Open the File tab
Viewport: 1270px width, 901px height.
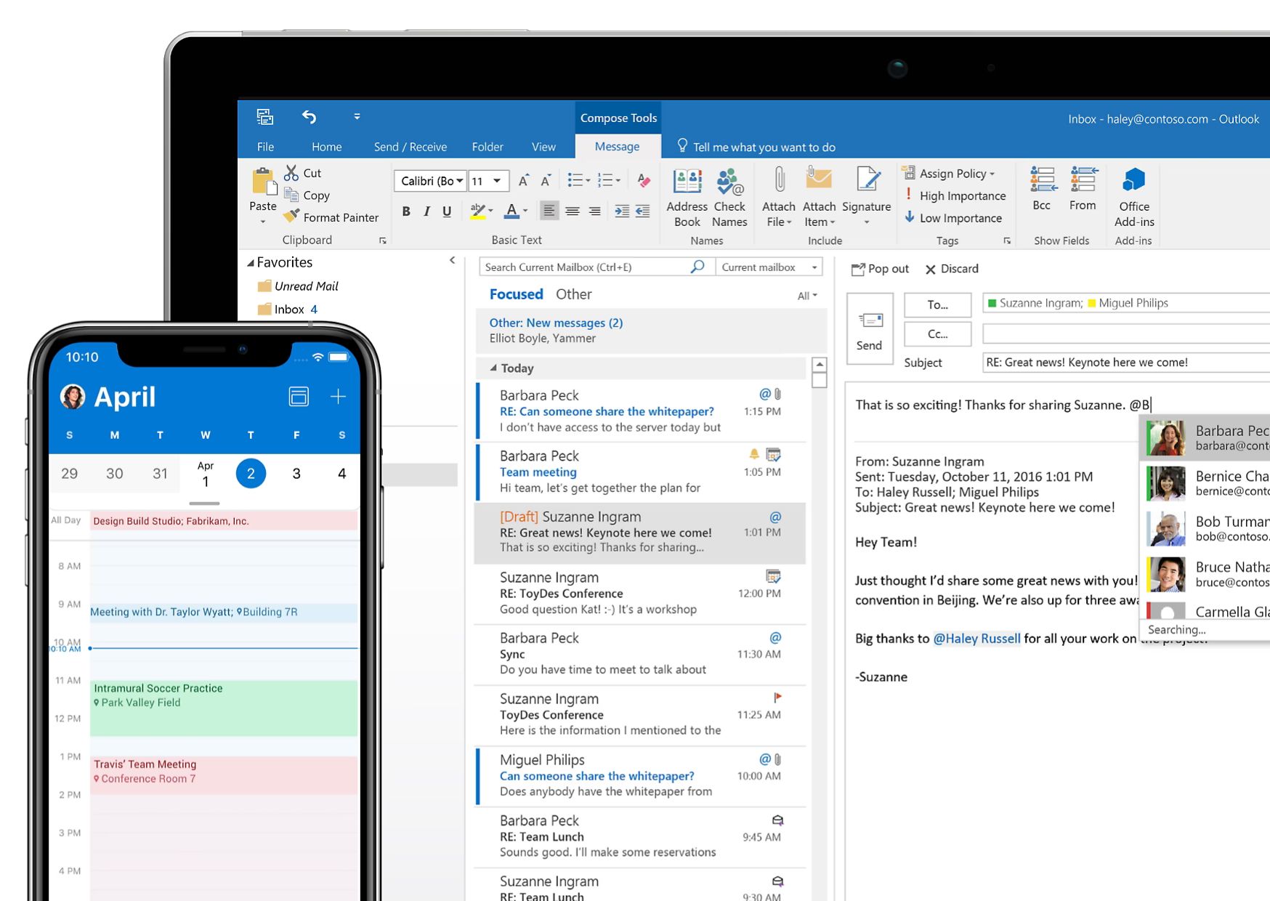click(265, 147)
